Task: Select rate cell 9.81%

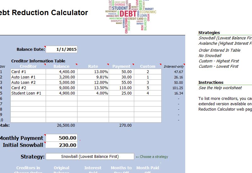Action: click(93, 77)
